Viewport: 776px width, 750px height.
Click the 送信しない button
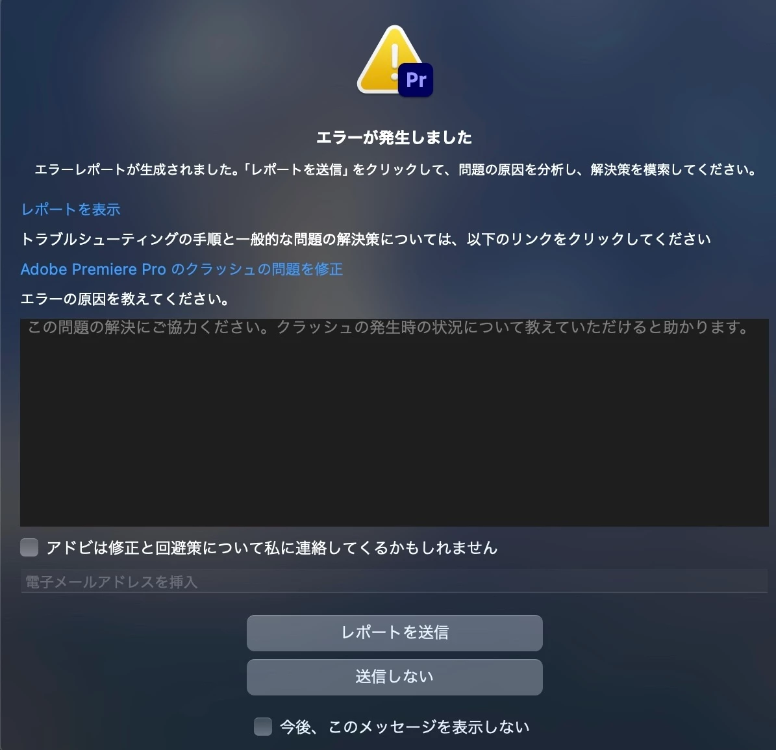point(394,677)
